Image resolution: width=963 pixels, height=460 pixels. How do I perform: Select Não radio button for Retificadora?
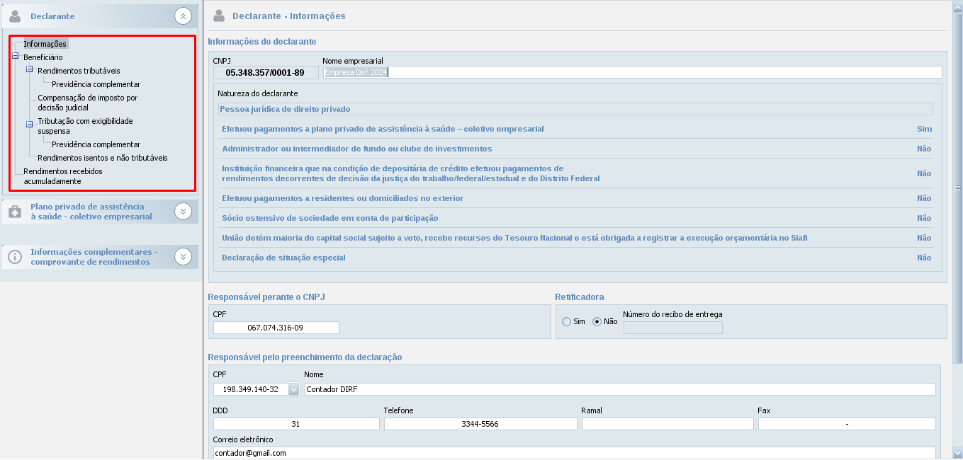click(x=597, y=321)
